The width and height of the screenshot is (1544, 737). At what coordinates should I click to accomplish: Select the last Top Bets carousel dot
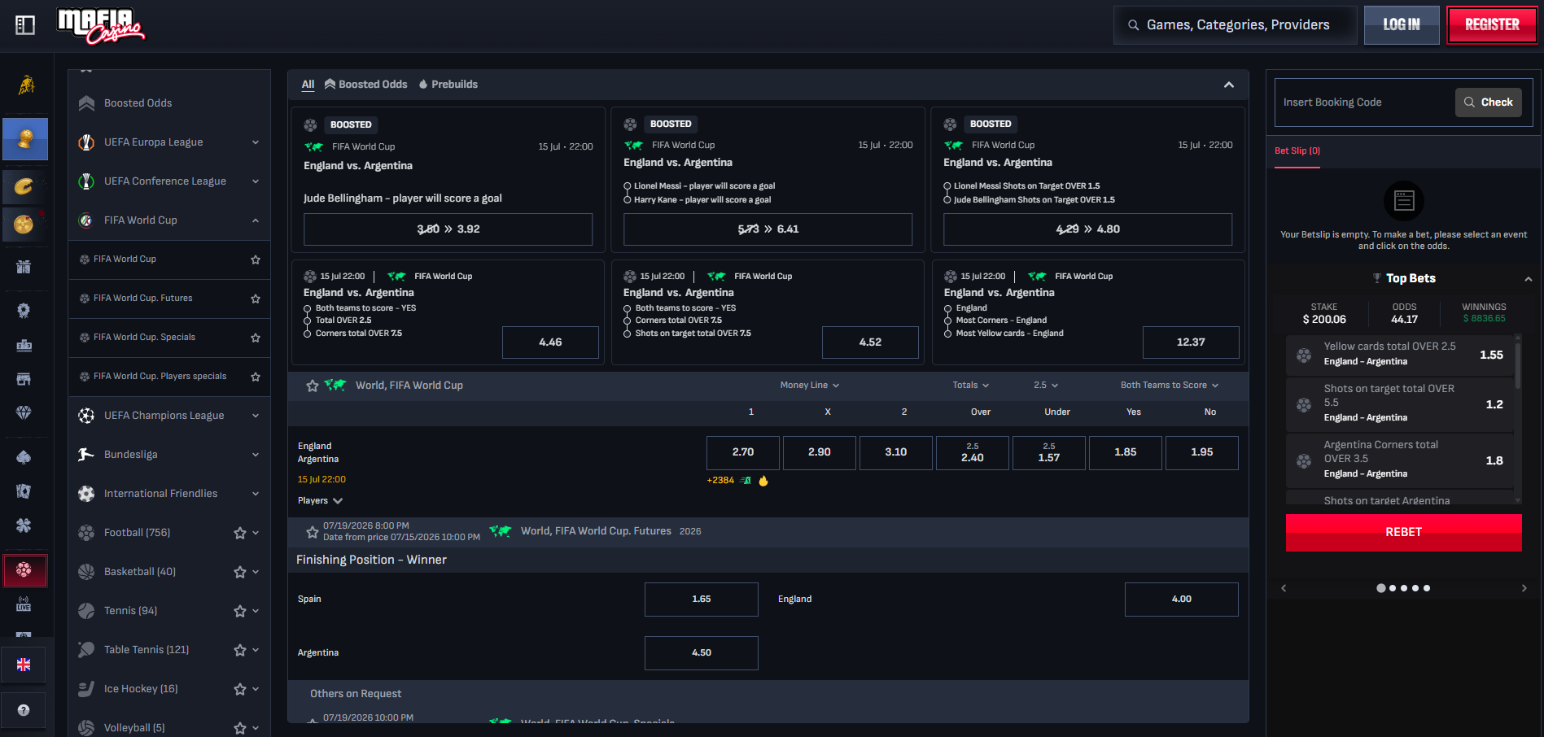tap(1427, 588)
